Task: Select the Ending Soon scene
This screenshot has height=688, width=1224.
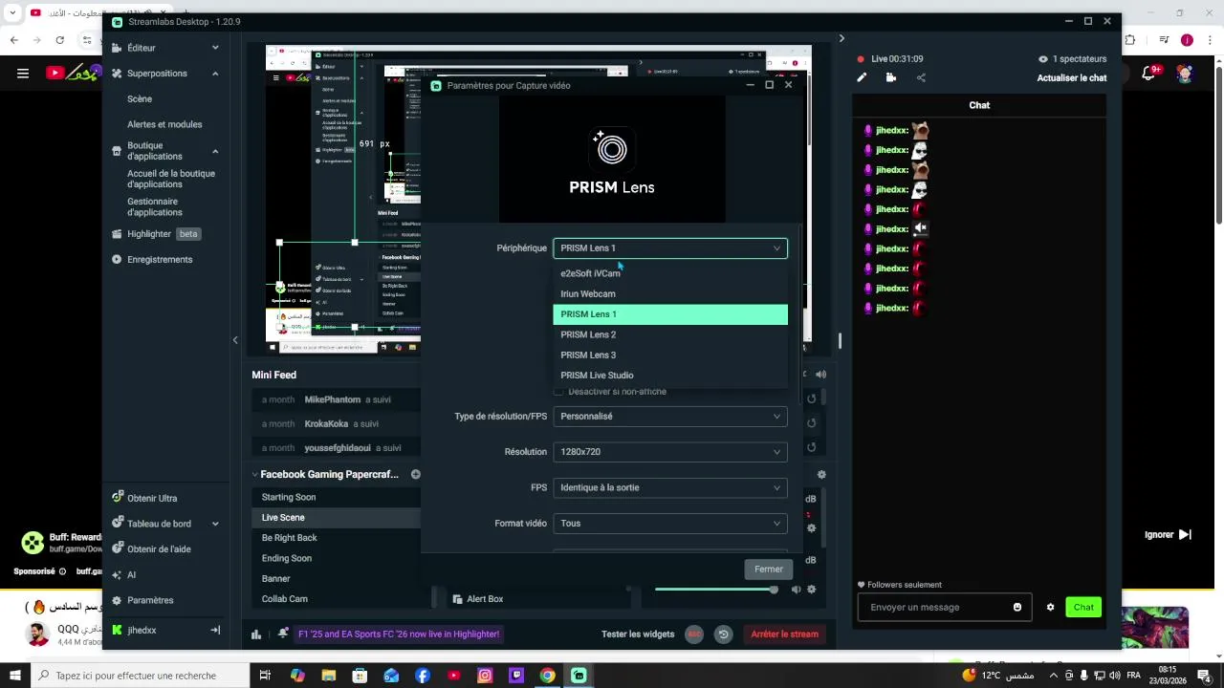Action: point(336,559)
